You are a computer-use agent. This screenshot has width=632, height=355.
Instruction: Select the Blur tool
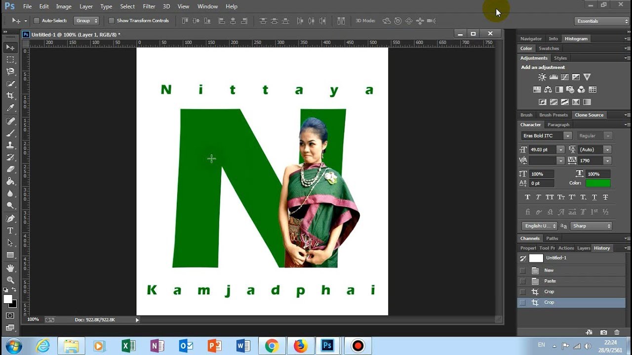tap(10, 193)
